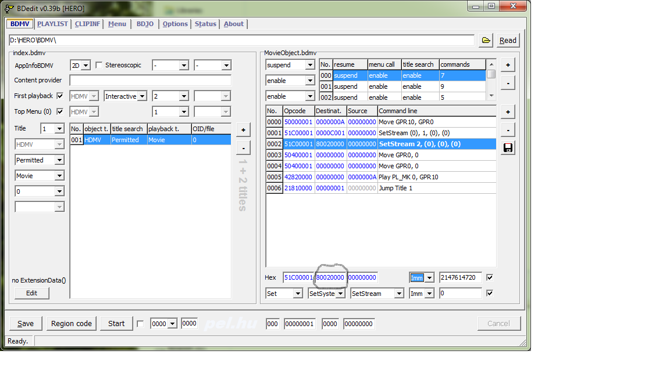Screen dimensions: 670x376
Task: Click the Edit ExtensionData button
Action: pyautogui.click(x=31, y=293)
